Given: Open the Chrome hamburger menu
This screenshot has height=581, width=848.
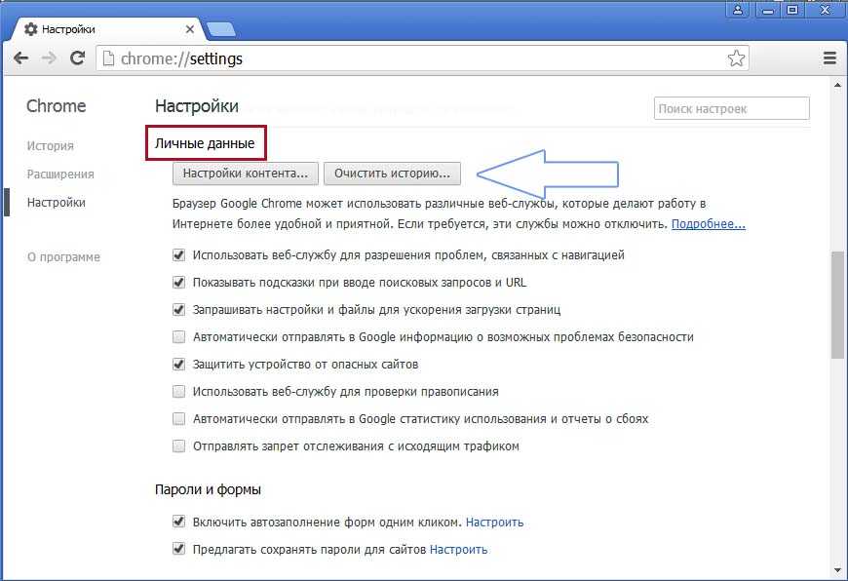Looking at the screenshot, I should coord(829,58).
